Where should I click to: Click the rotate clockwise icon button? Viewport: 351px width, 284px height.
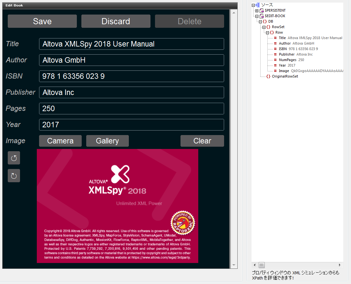coord(14,175)
